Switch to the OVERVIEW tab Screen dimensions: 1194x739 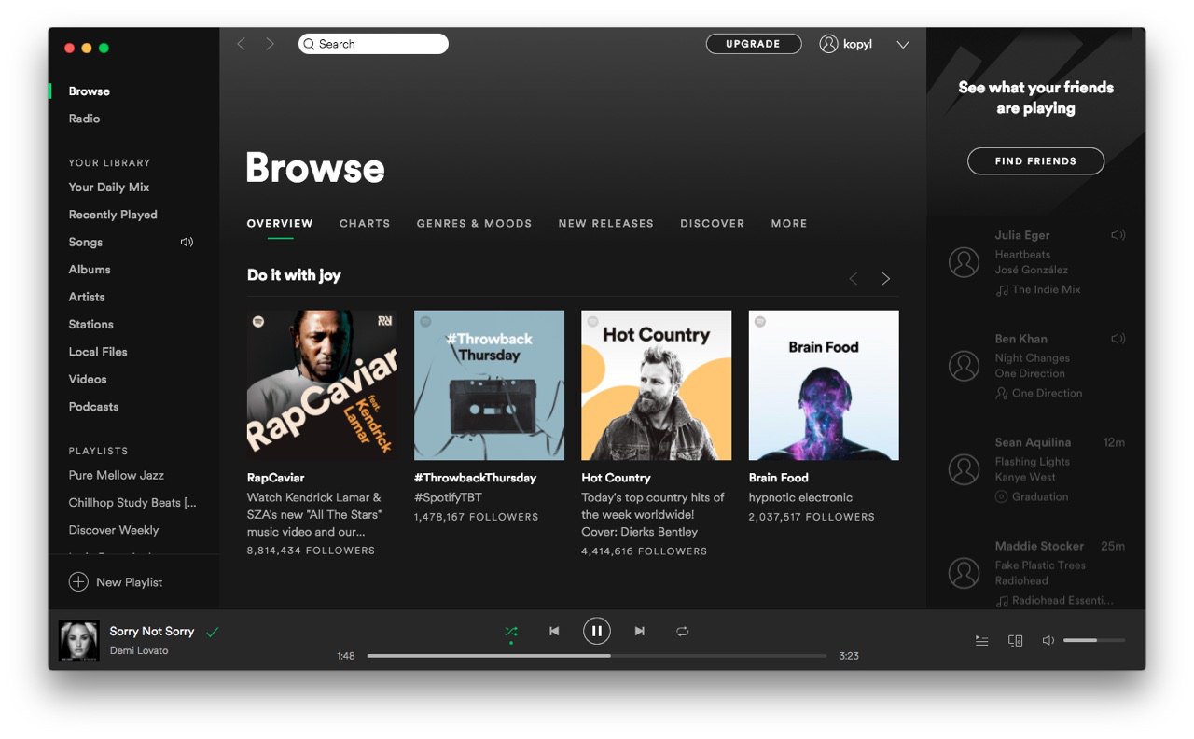coord(280,224)
